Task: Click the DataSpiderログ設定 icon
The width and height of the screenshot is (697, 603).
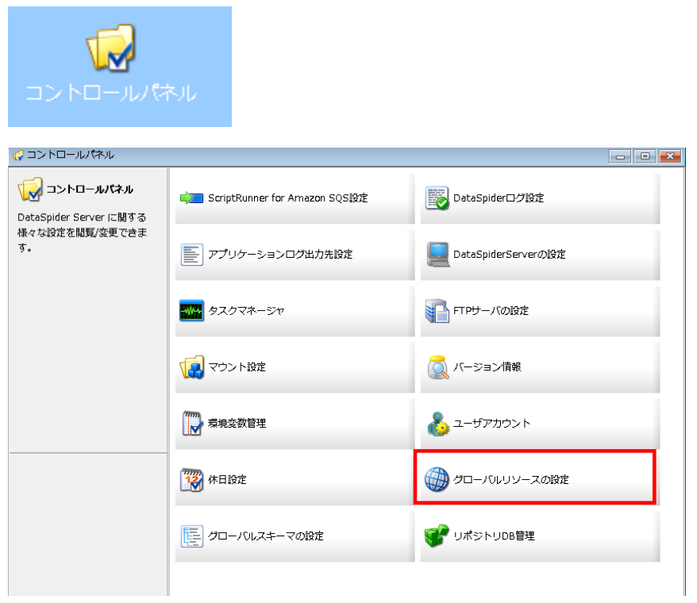Action: point(437,198)
